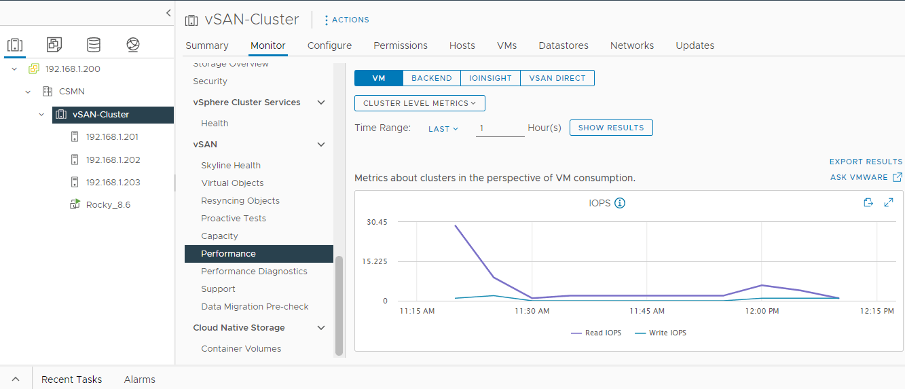Click the ASK VMWARE link
This screenshot has width=905, height=389.
[x=859, y=177]
